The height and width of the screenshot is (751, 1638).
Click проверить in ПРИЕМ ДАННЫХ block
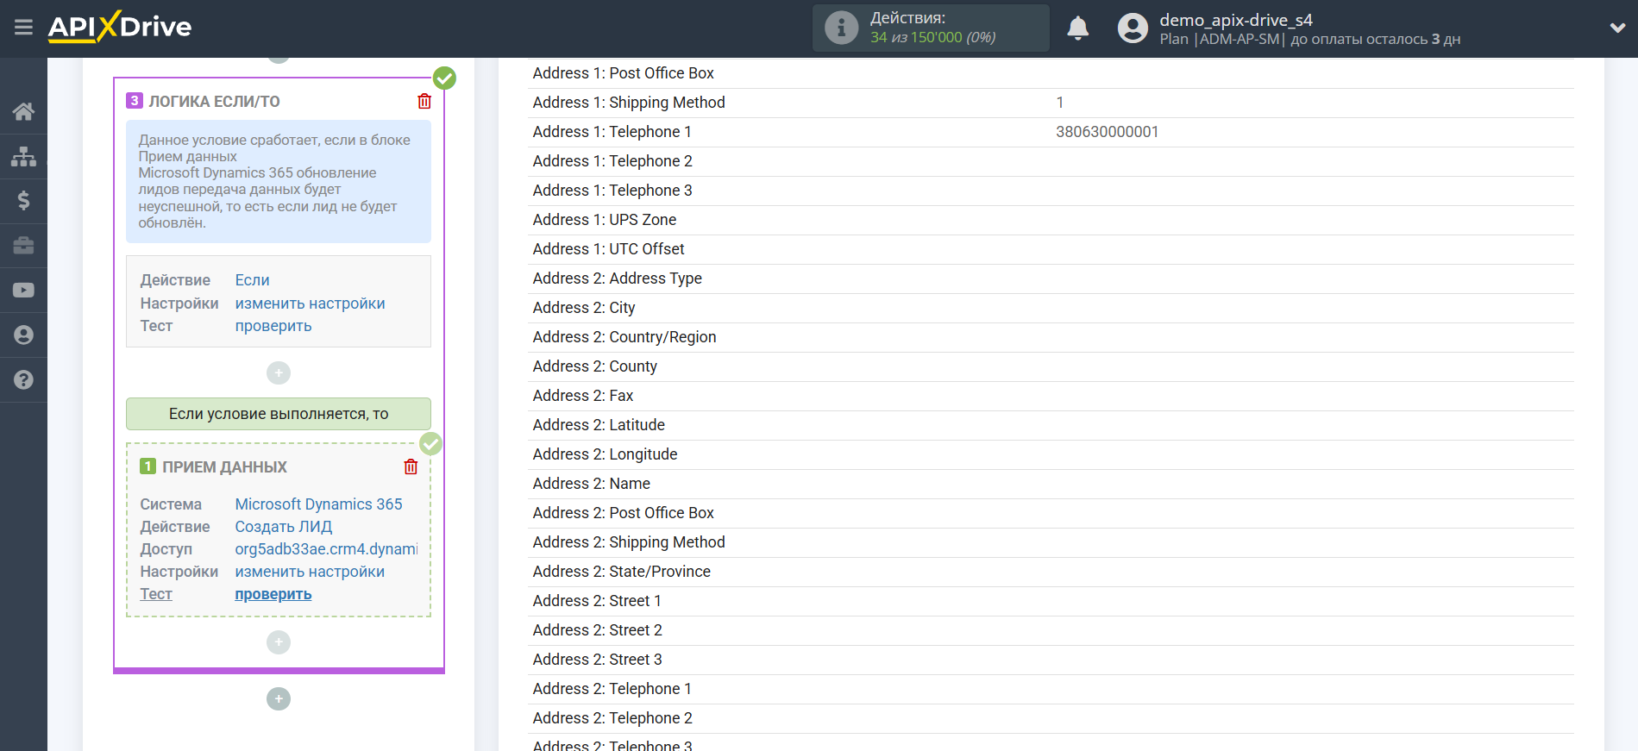273,594
